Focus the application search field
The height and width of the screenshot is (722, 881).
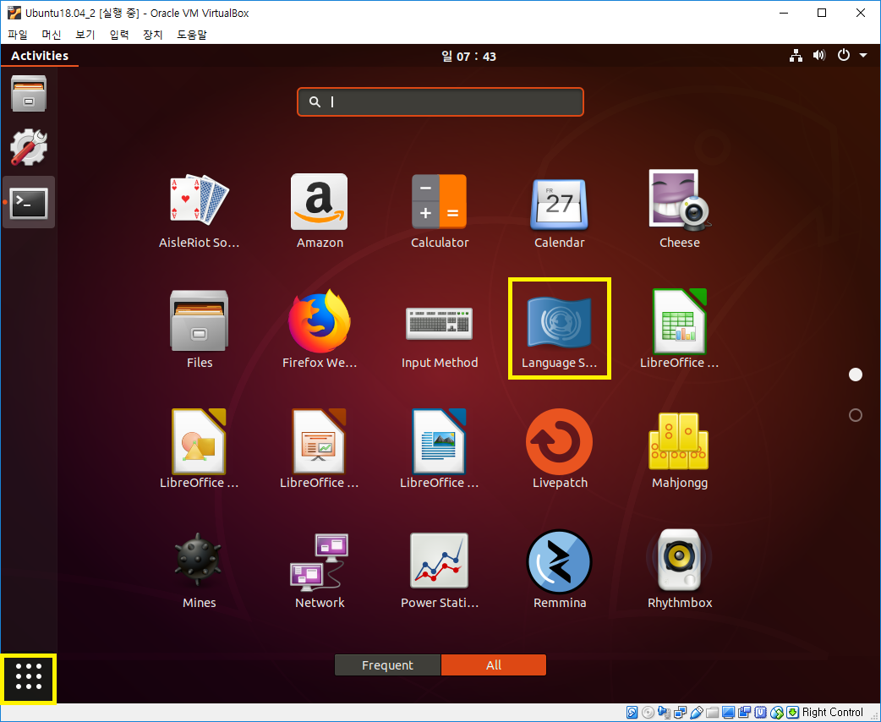[x=440, y=101]
